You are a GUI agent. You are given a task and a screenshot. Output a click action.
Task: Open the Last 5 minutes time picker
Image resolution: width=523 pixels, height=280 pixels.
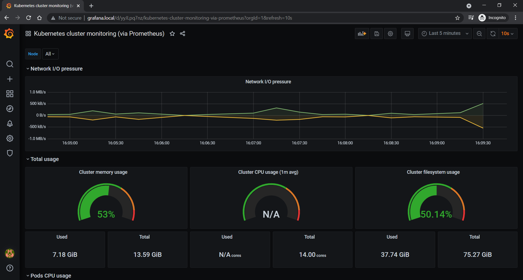tap(445, 34)
